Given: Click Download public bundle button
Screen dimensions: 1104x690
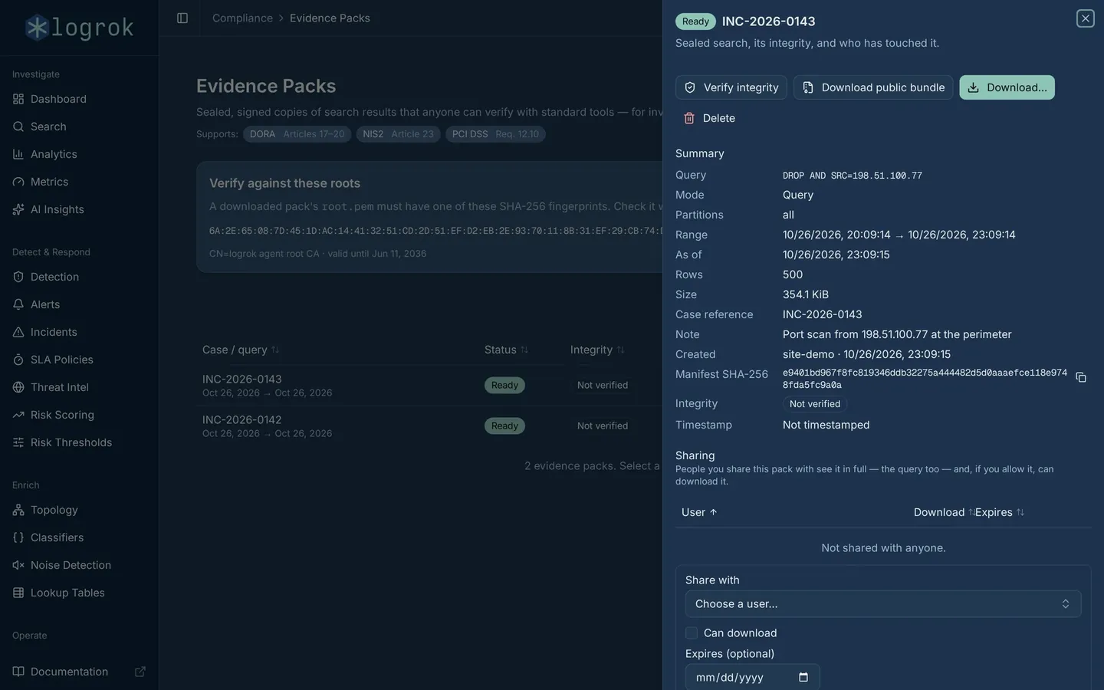Looking at the screenshot, I should pyautogui.click(x=873, y=87).
